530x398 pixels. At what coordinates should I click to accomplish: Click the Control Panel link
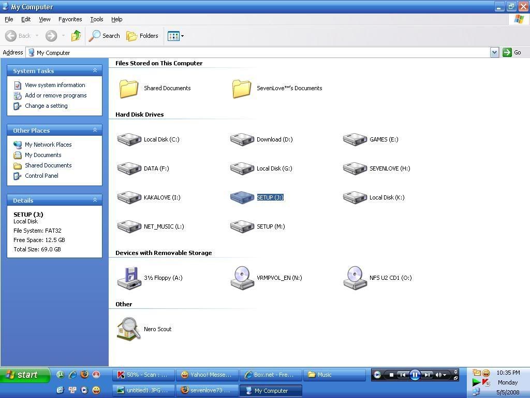coord(41,176)
